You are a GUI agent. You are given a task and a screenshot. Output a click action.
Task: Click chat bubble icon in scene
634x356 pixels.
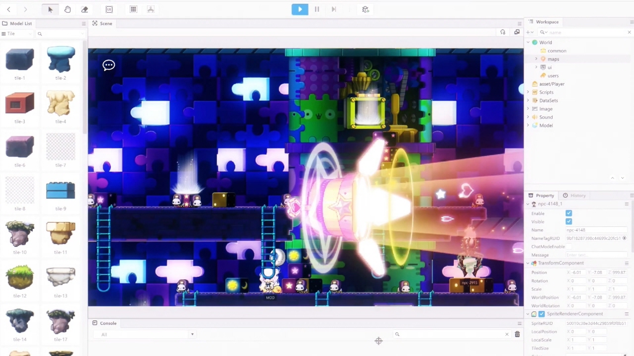108,65
